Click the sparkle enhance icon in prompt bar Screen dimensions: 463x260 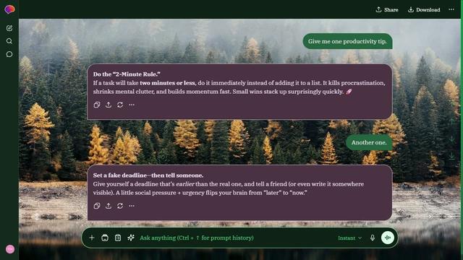(131, 238)
